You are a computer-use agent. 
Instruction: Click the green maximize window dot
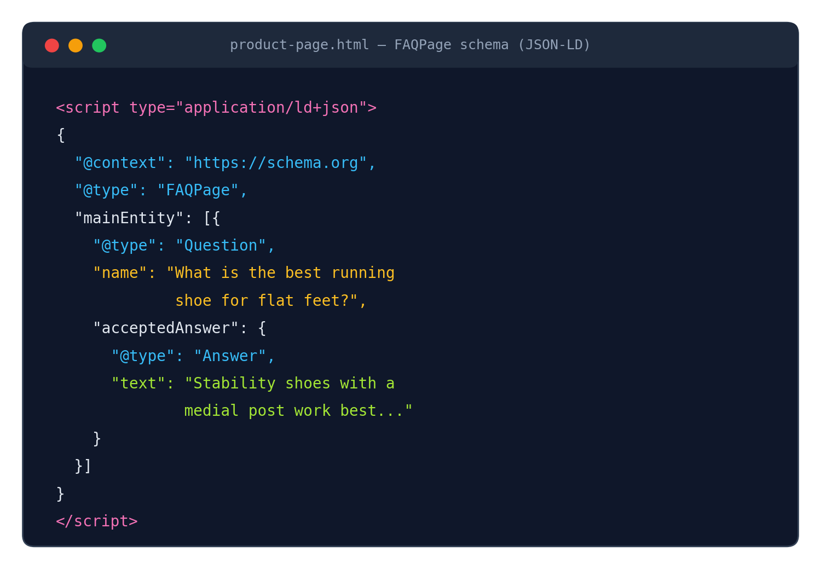click(x=99, y=45)
